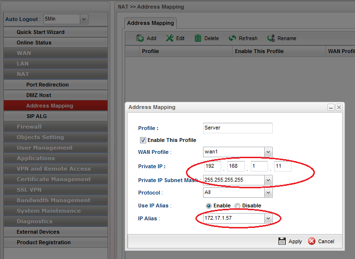The image size is (355, 259).
Task: Open the IP Alias dropdown
Action: tap(269, 218)
